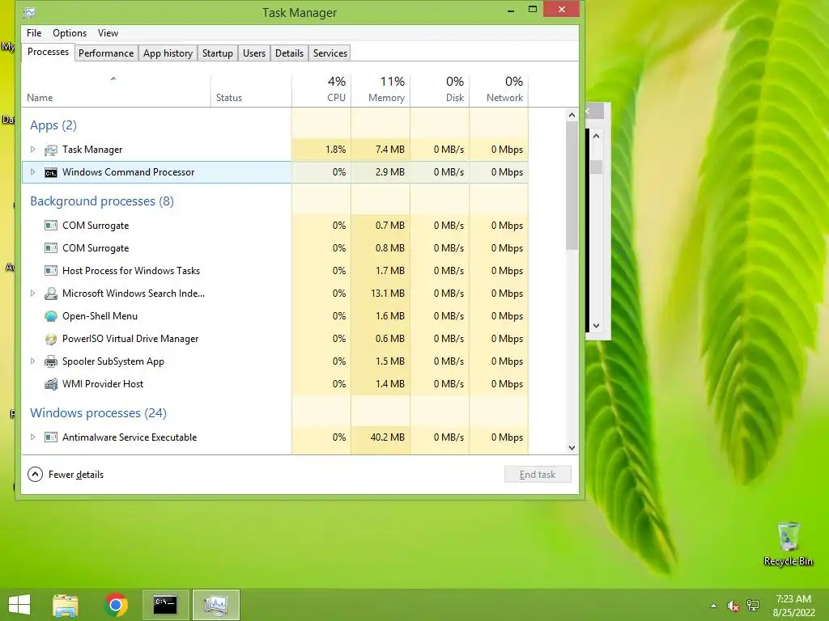Click the COM Surrogate icon with 0.8 MB memory
This screenshot has height=621, width=829.
[x=51, y=248]
